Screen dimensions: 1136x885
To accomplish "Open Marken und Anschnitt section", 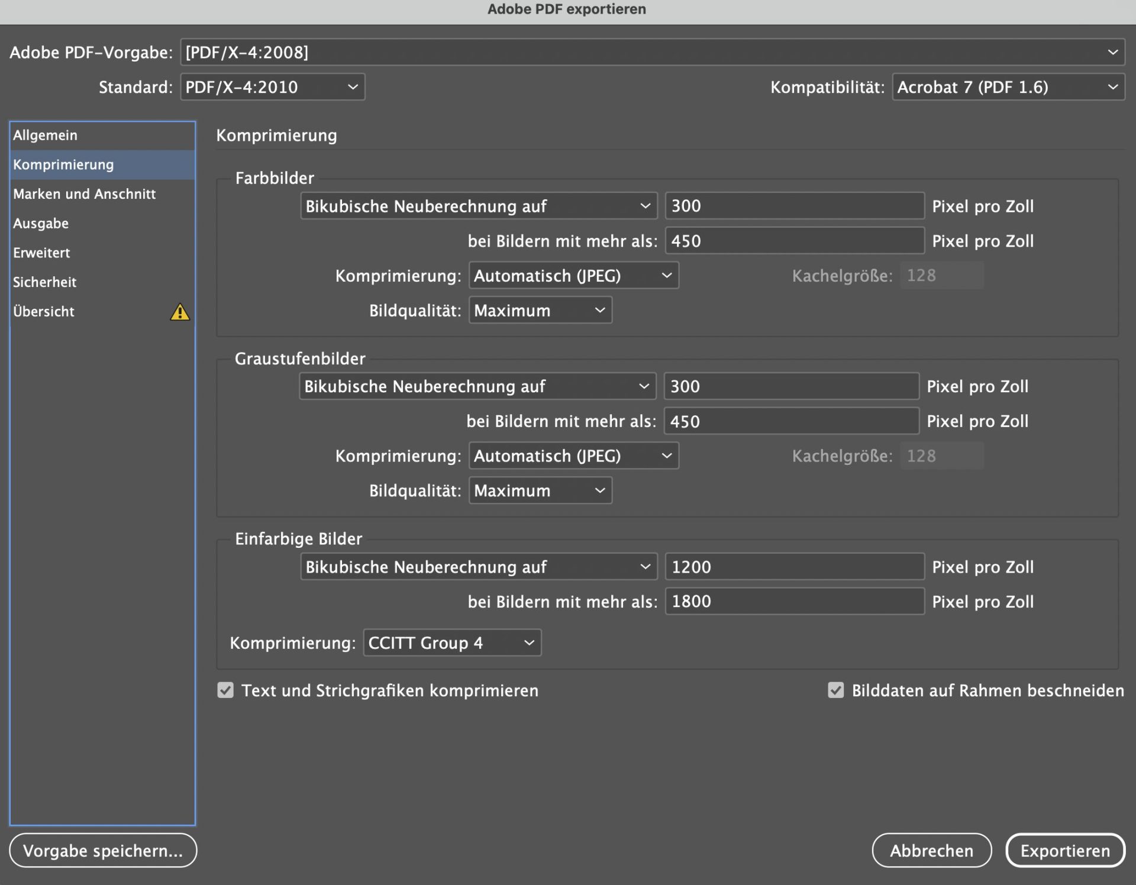I will click(102, 194).
